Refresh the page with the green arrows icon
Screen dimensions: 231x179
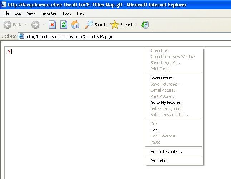click(x=64, y=24)
